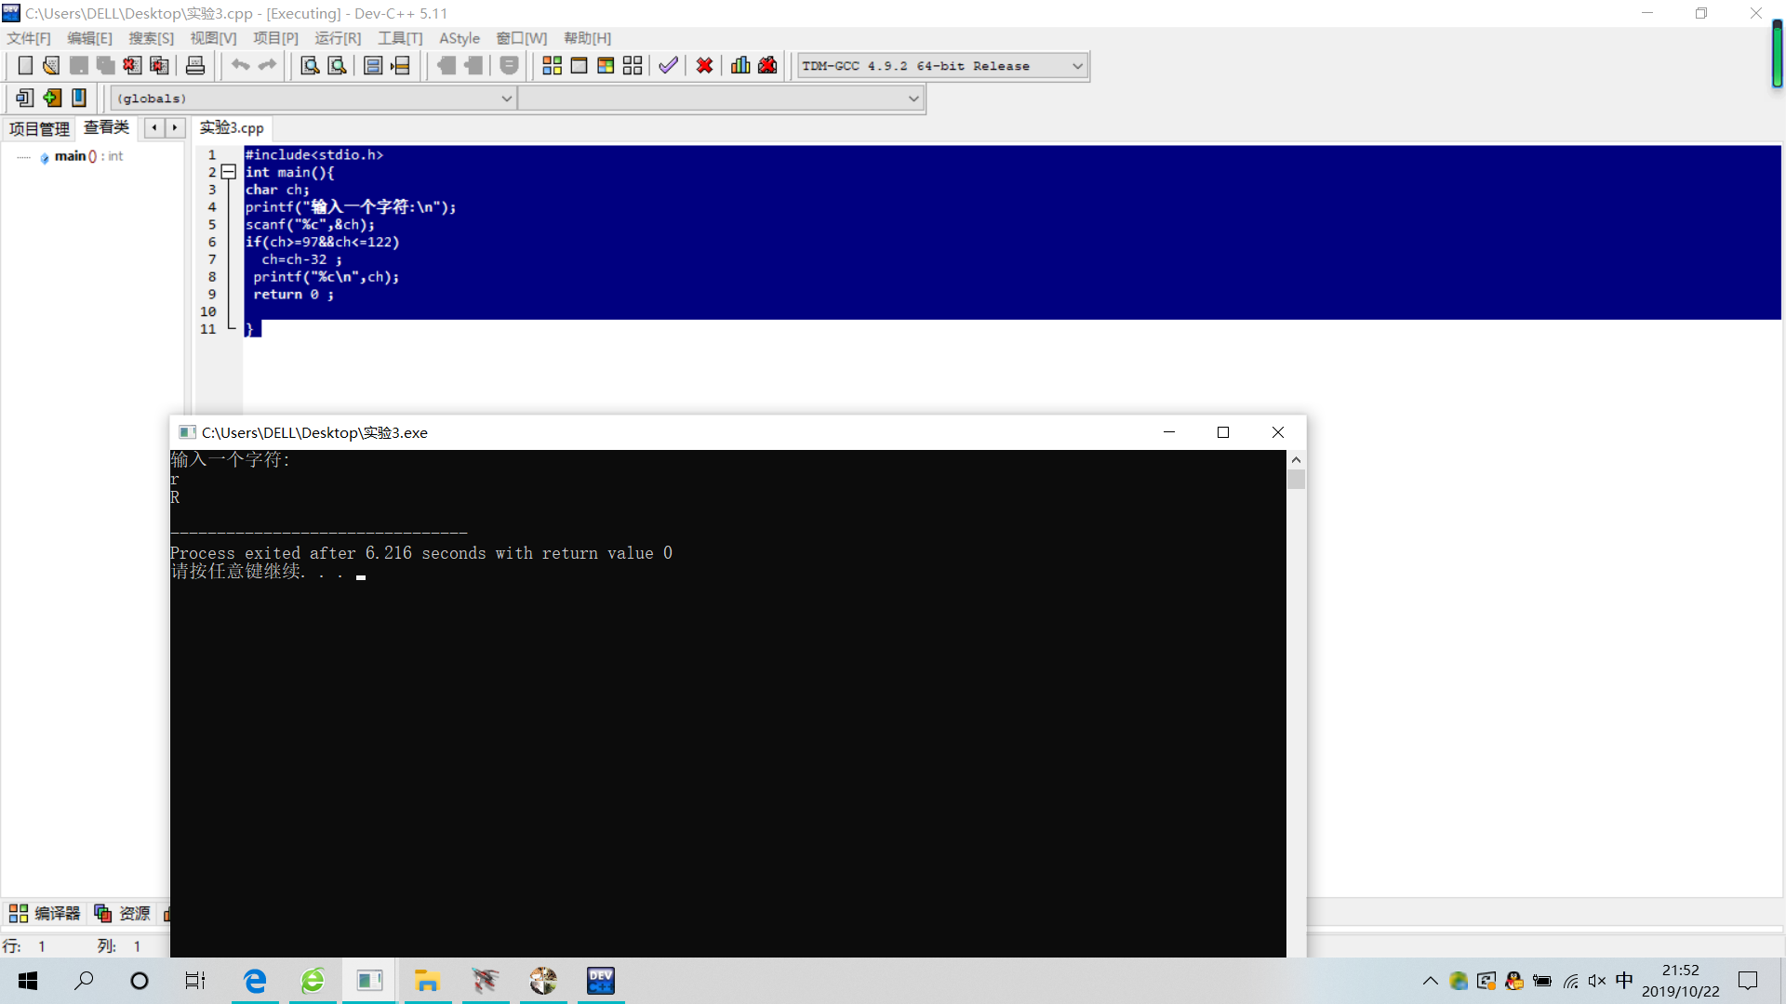Collapse the main function fold marker
The image size is (1786, 1004).
pyautogui.click(x=228, y=172)
